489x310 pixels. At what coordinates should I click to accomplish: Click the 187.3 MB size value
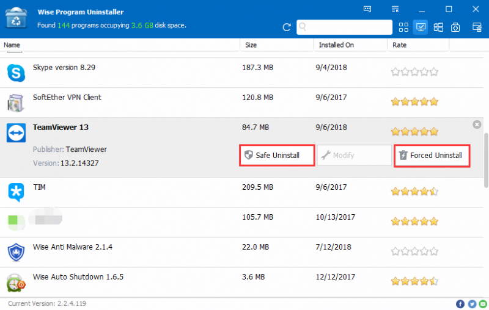pos(257,68)
